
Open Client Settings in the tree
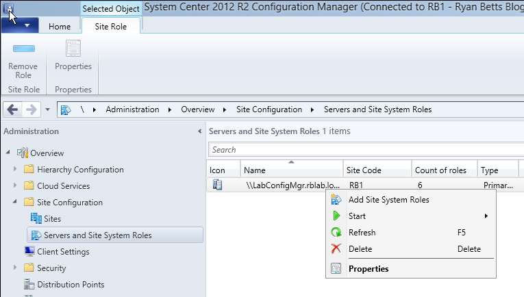[x=63, y=252]
